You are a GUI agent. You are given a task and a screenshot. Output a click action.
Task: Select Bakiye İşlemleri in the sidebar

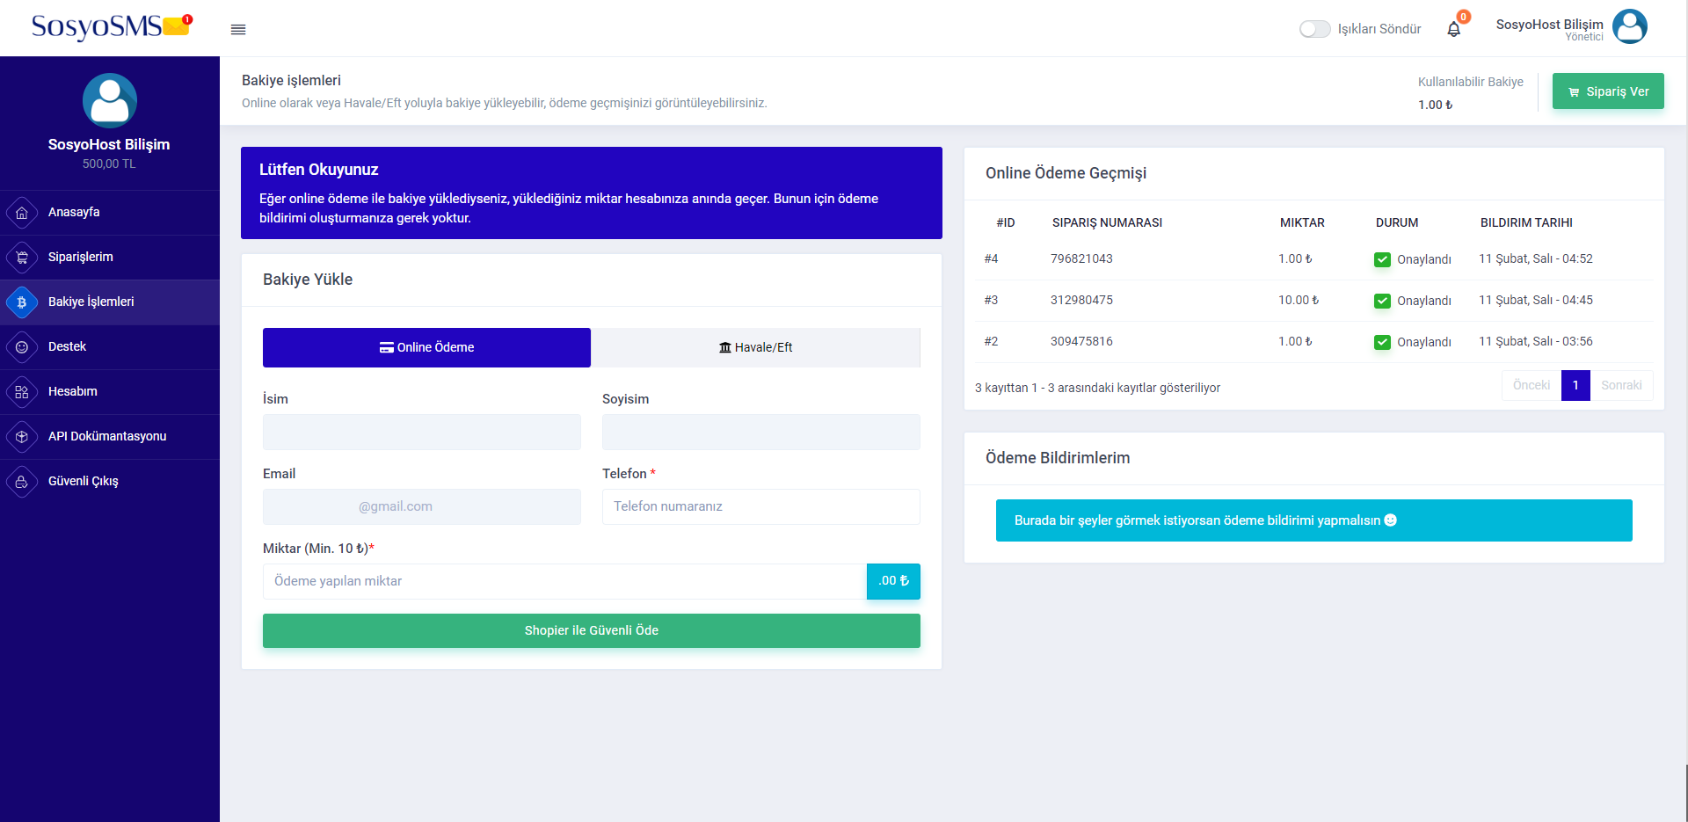point(91,302)
